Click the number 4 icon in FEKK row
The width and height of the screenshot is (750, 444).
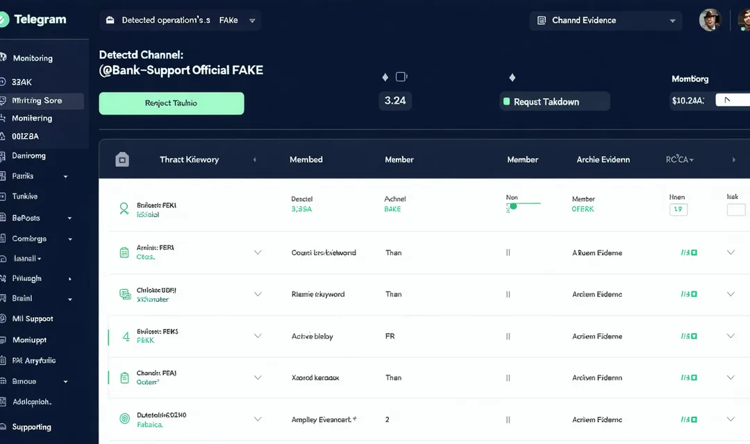click(126, 336)
